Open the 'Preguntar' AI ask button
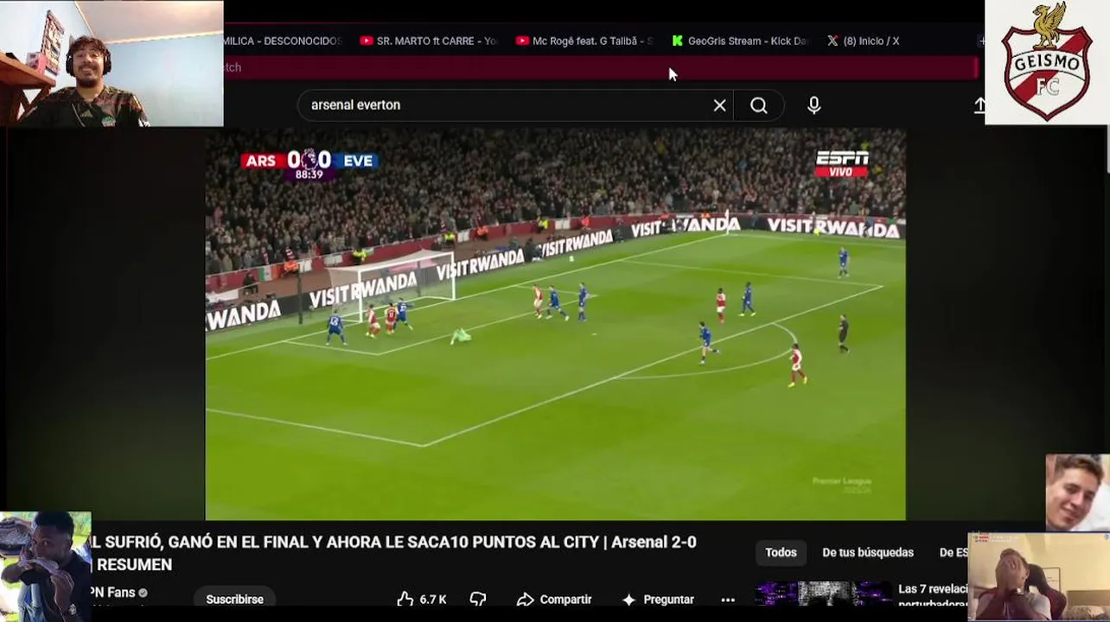 pos(657,600)
